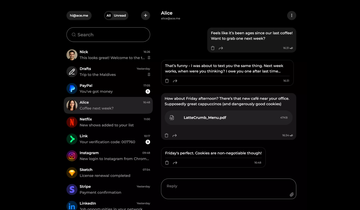Select the All messages filter
This screenshot has width=360, height=210.
coord(109,16)
